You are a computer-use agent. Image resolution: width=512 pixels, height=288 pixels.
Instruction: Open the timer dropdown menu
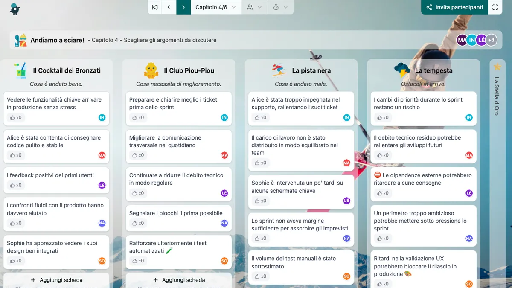(x=280, y=7)
